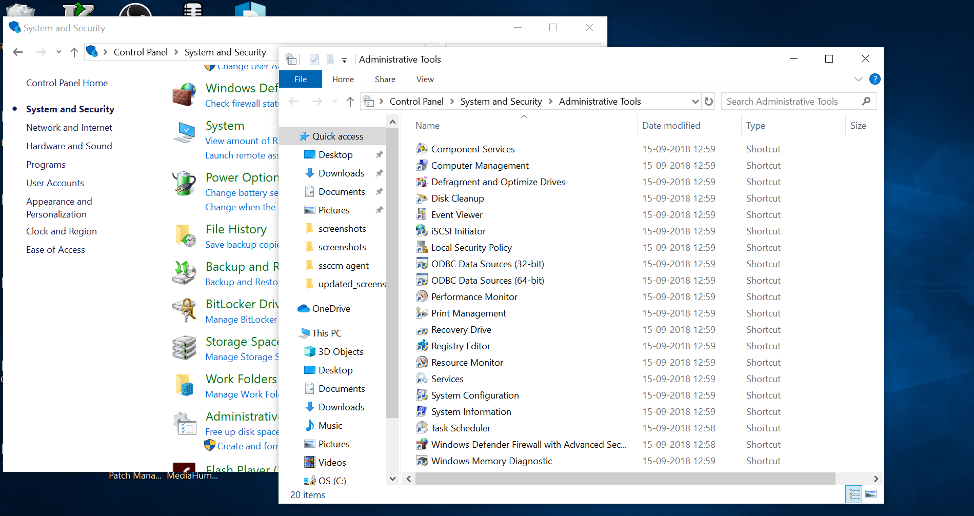Open Task Scheduler from the list

(x=460, y=428)
